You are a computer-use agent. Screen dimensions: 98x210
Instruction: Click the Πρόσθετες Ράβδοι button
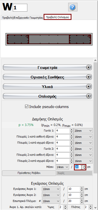pos(29,173)
